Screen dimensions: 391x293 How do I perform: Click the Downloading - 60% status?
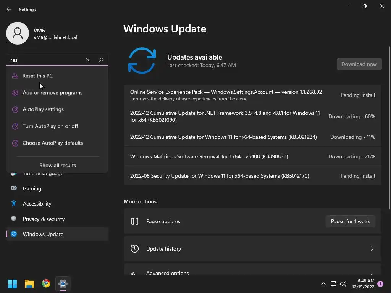[x=352, y=116]
